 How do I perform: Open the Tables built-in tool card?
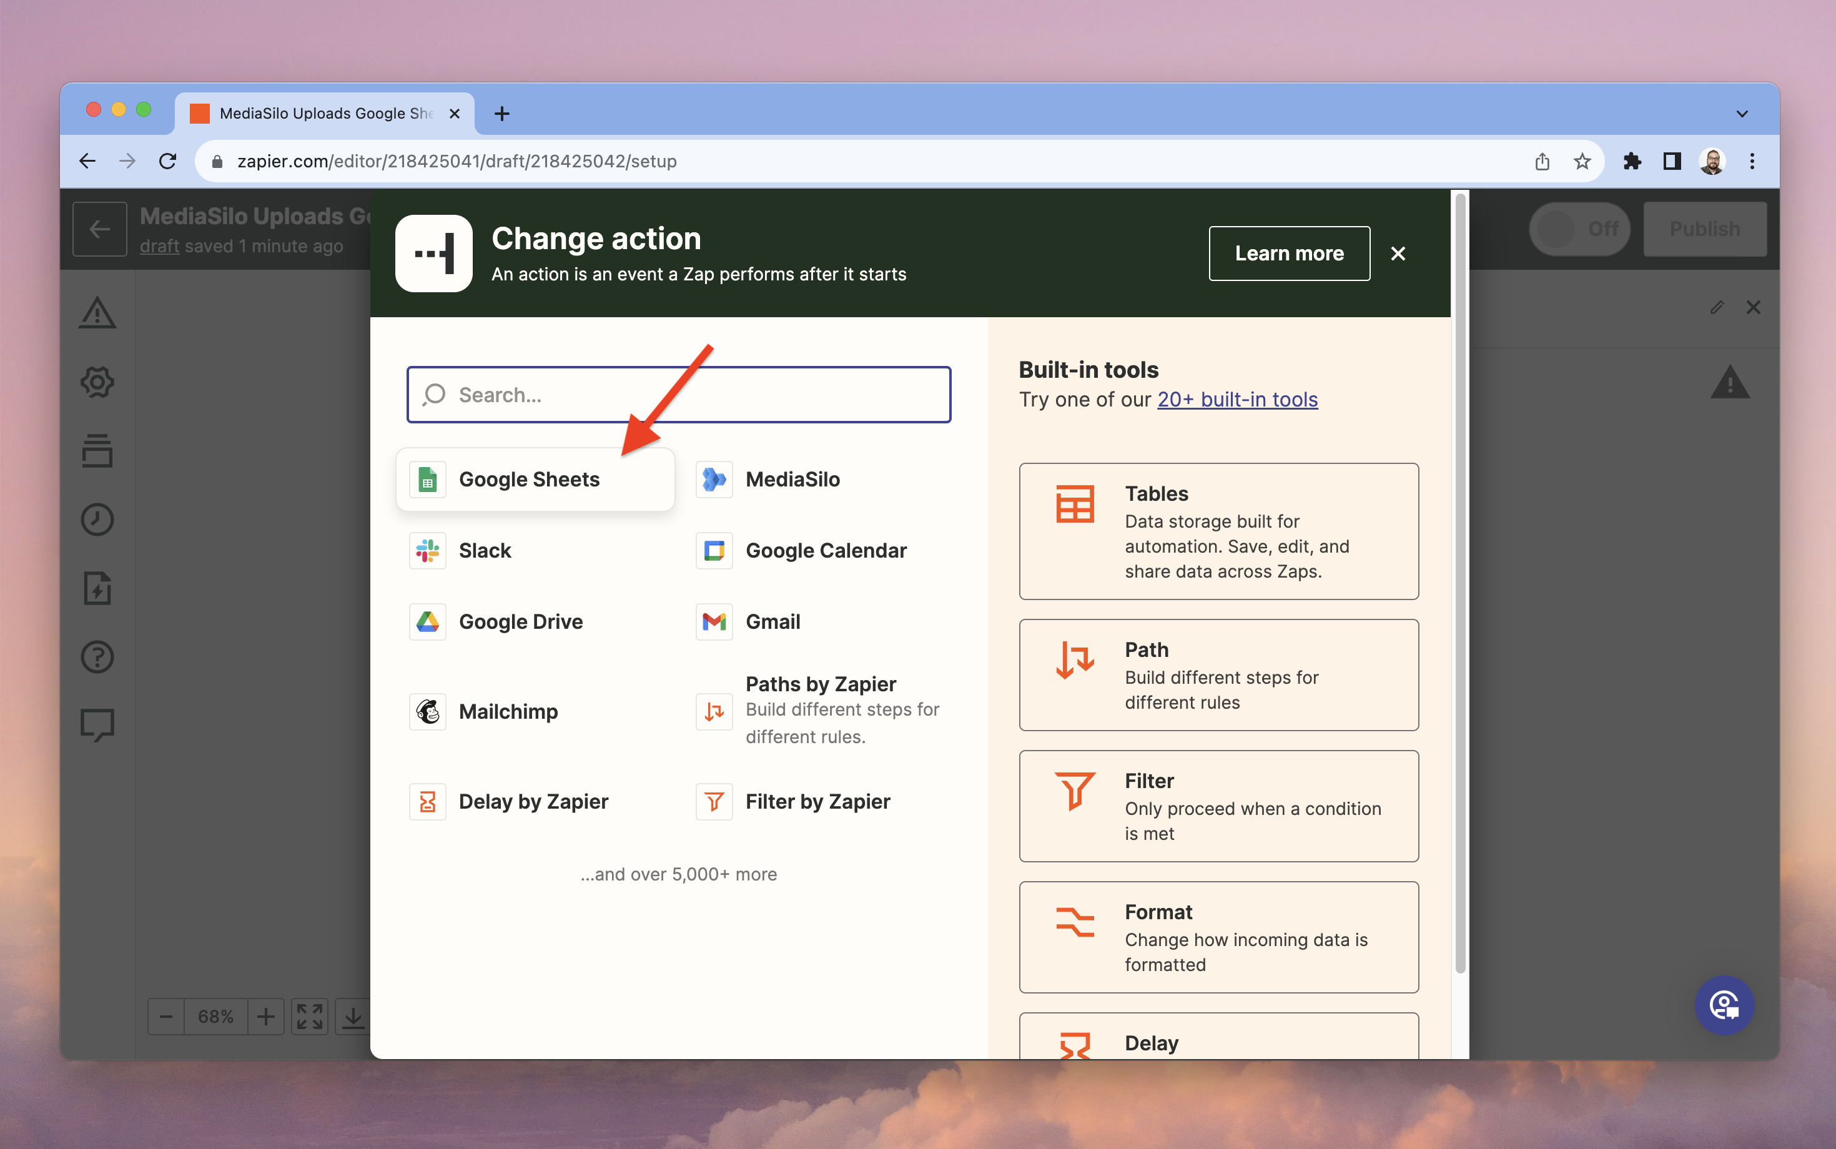1219,531
